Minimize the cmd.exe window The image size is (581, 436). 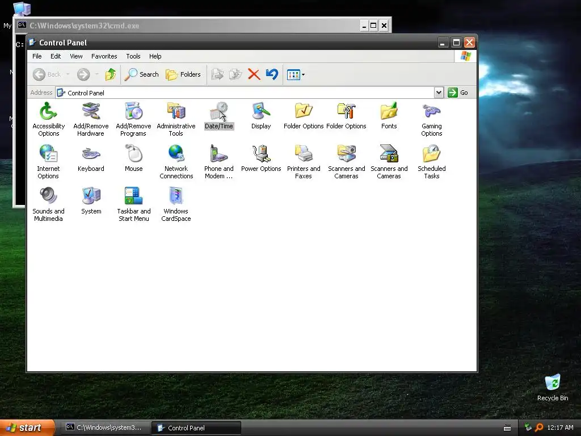[364, 26]
